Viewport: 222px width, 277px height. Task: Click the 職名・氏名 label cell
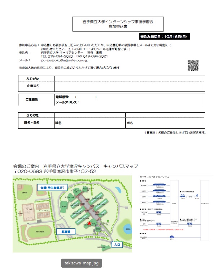pos(36,122)
